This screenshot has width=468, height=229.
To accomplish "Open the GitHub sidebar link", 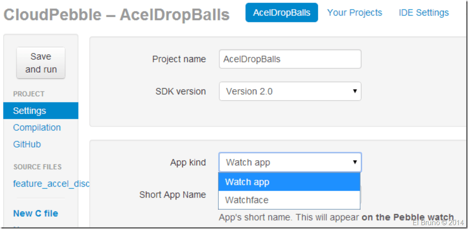I will (27, 144).
